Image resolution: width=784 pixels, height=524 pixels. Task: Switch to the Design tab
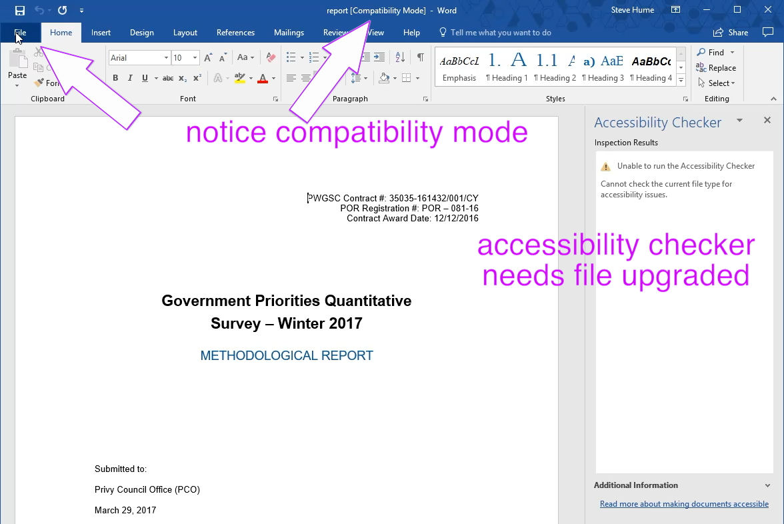[142, 33]
